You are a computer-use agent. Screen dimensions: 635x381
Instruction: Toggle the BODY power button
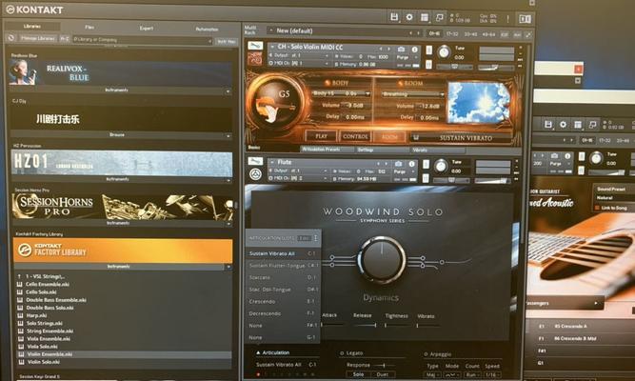pyautogui.click(x=327, y=83)
